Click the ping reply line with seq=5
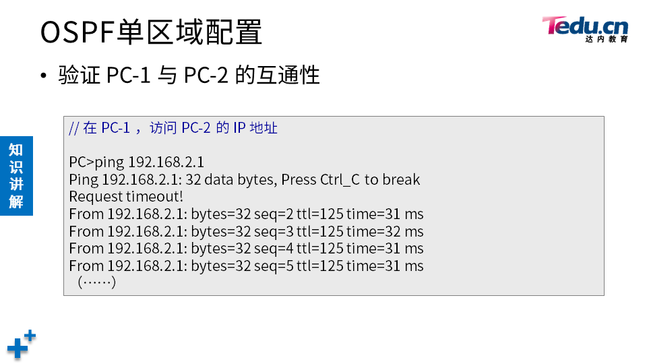Viewport: 647px width, 364px height. coord(246,266)
